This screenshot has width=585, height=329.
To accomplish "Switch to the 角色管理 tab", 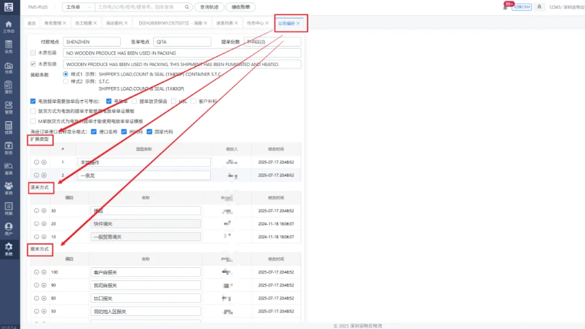I will 53,23.
